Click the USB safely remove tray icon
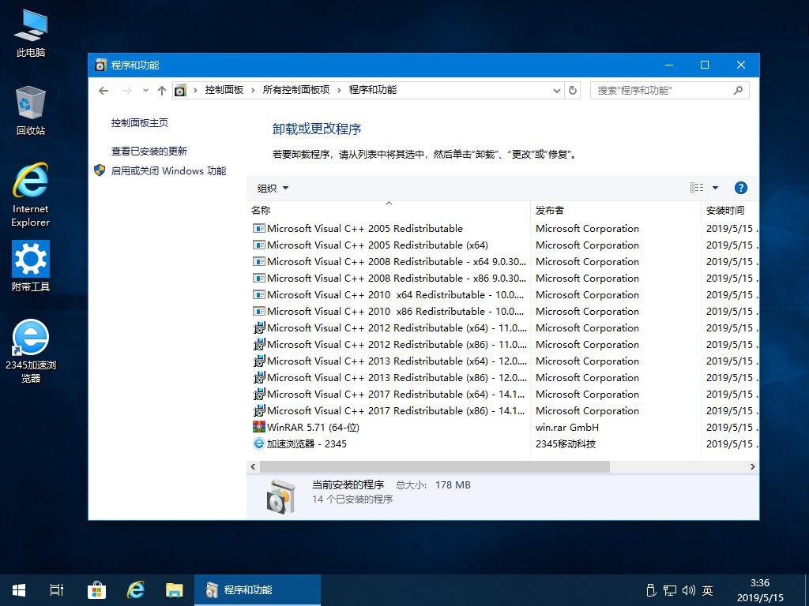 tap(651, 590)
